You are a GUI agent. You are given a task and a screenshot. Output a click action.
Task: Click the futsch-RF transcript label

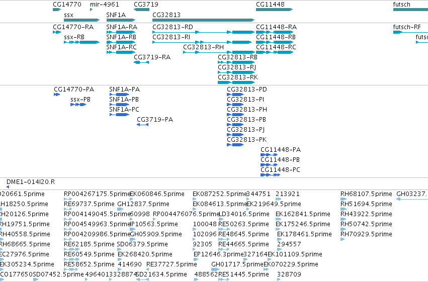tap(407, 27)
